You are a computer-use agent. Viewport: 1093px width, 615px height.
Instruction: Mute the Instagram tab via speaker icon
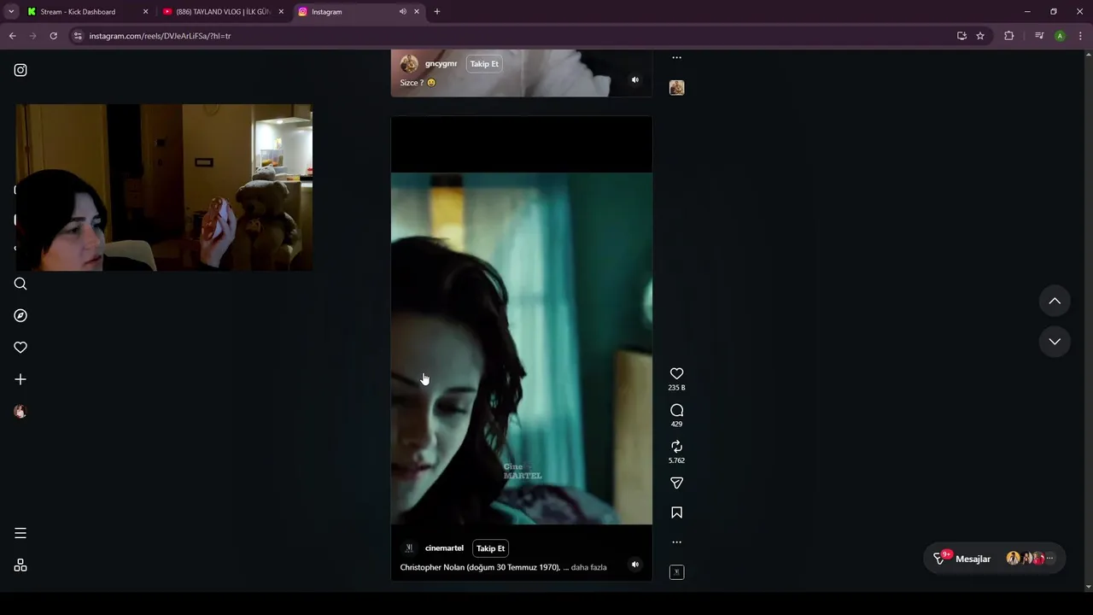coord(402,12)
